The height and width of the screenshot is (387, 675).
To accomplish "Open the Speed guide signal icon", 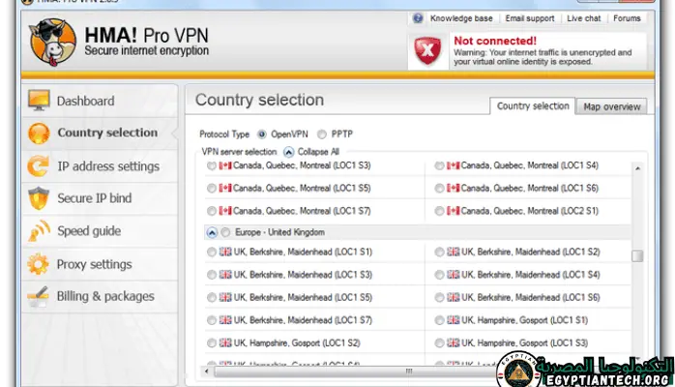I will click(39, 232).
